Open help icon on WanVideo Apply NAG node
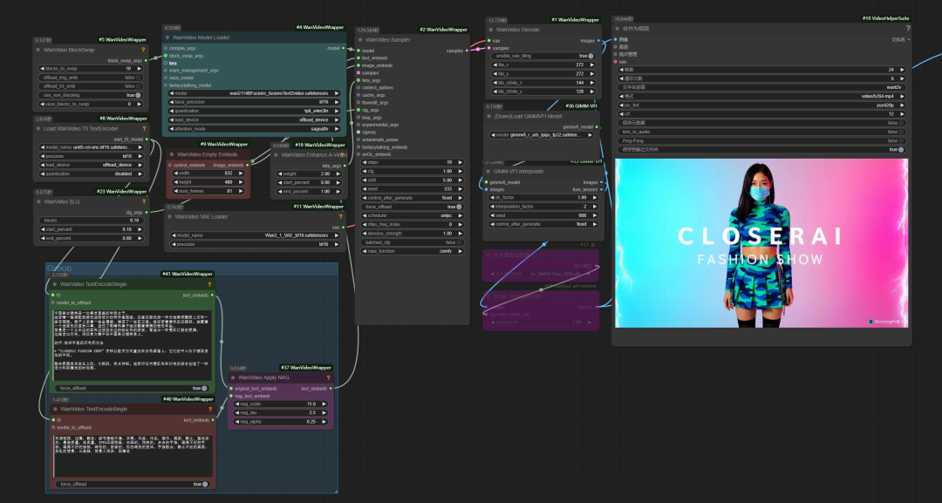This screenshot has width=942, height=503. click(x=328, y=377)
